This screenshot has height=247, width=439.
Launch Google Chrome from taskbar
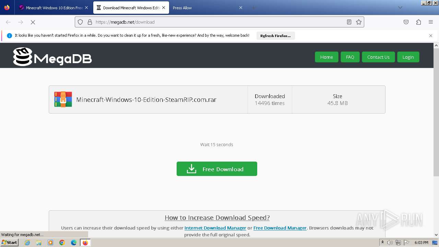tap(62, 243)
